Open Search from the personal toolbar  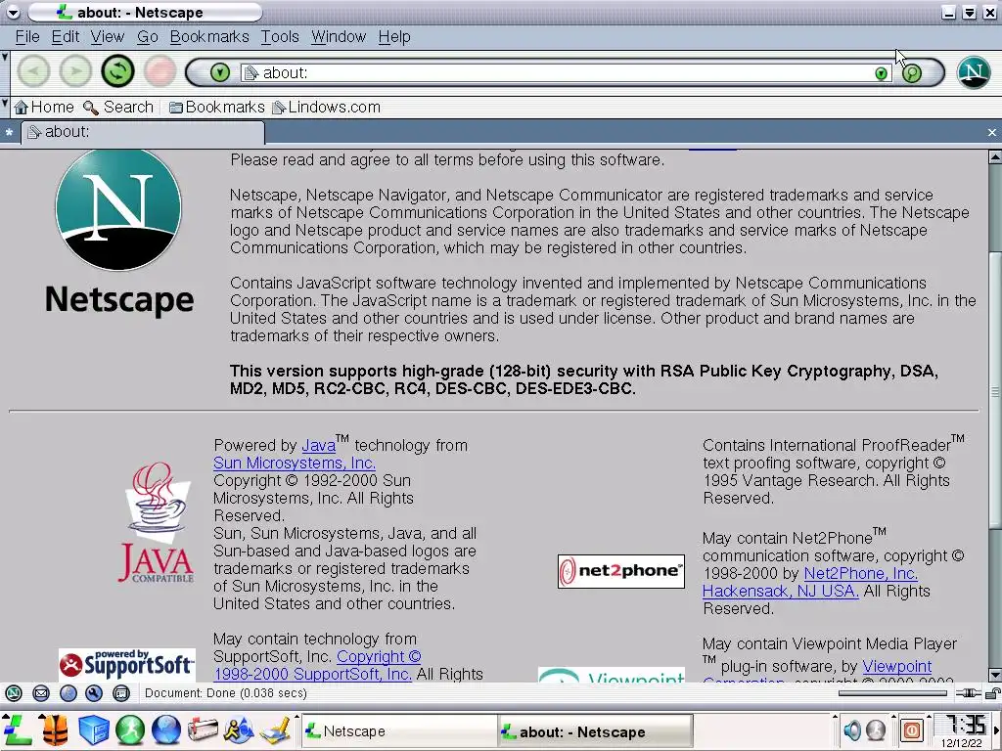pyautogui.click(x=118, y=108)
